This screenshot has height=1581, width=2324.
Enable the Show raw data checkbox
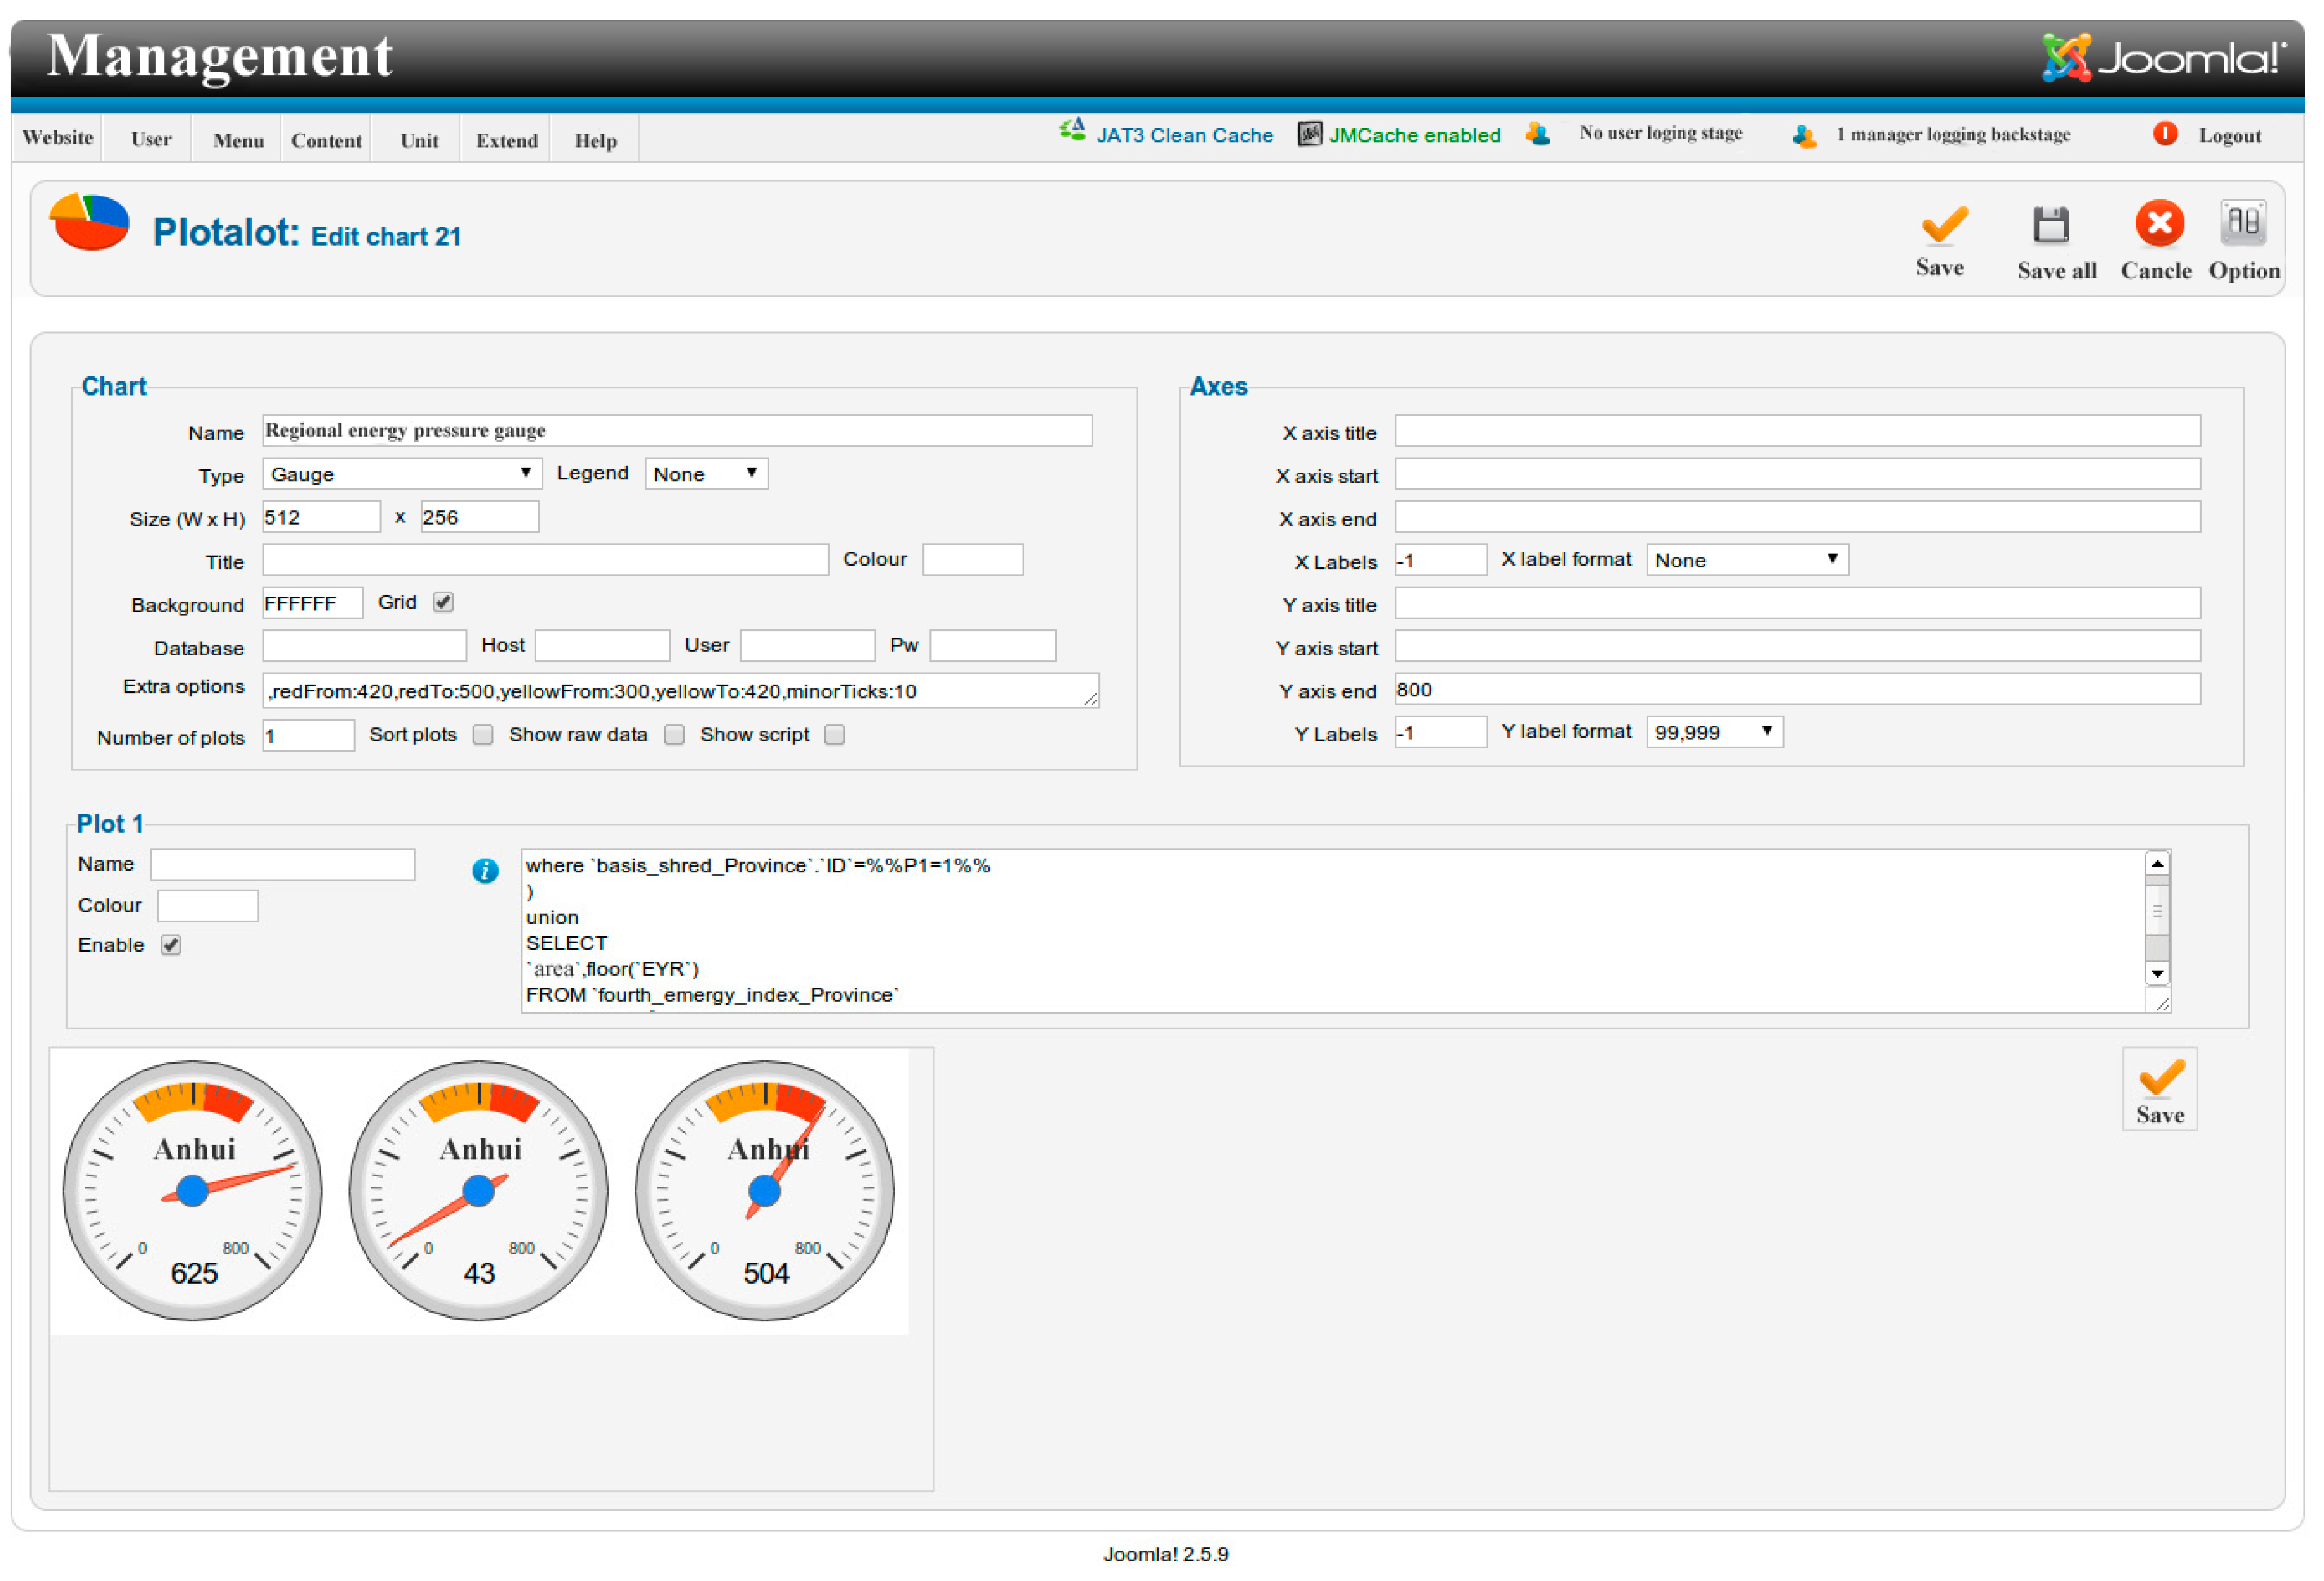coord(675,735)
